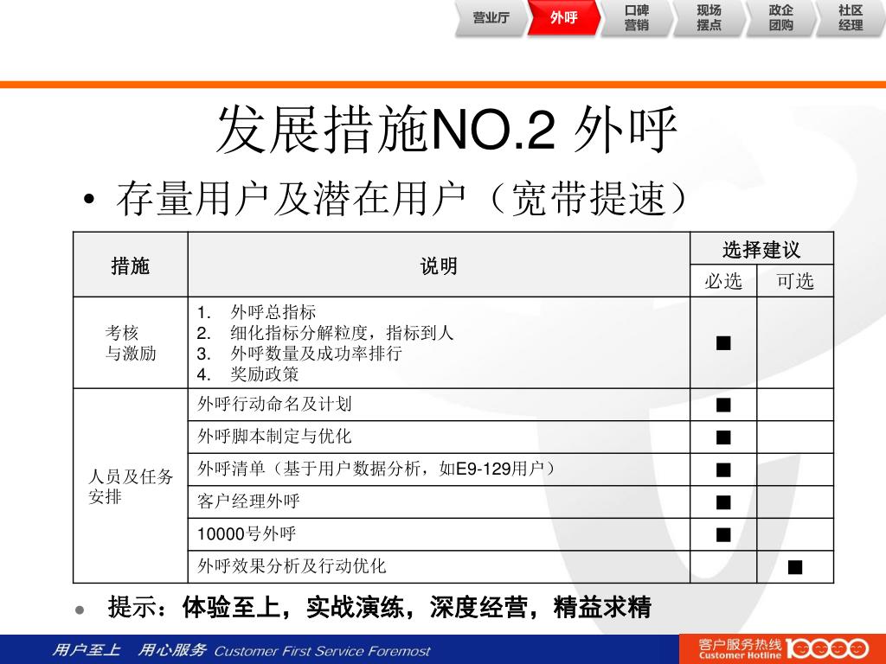
Task: Click the footer slogan 用户至上 用心服务
Action: tap(129, 650)
